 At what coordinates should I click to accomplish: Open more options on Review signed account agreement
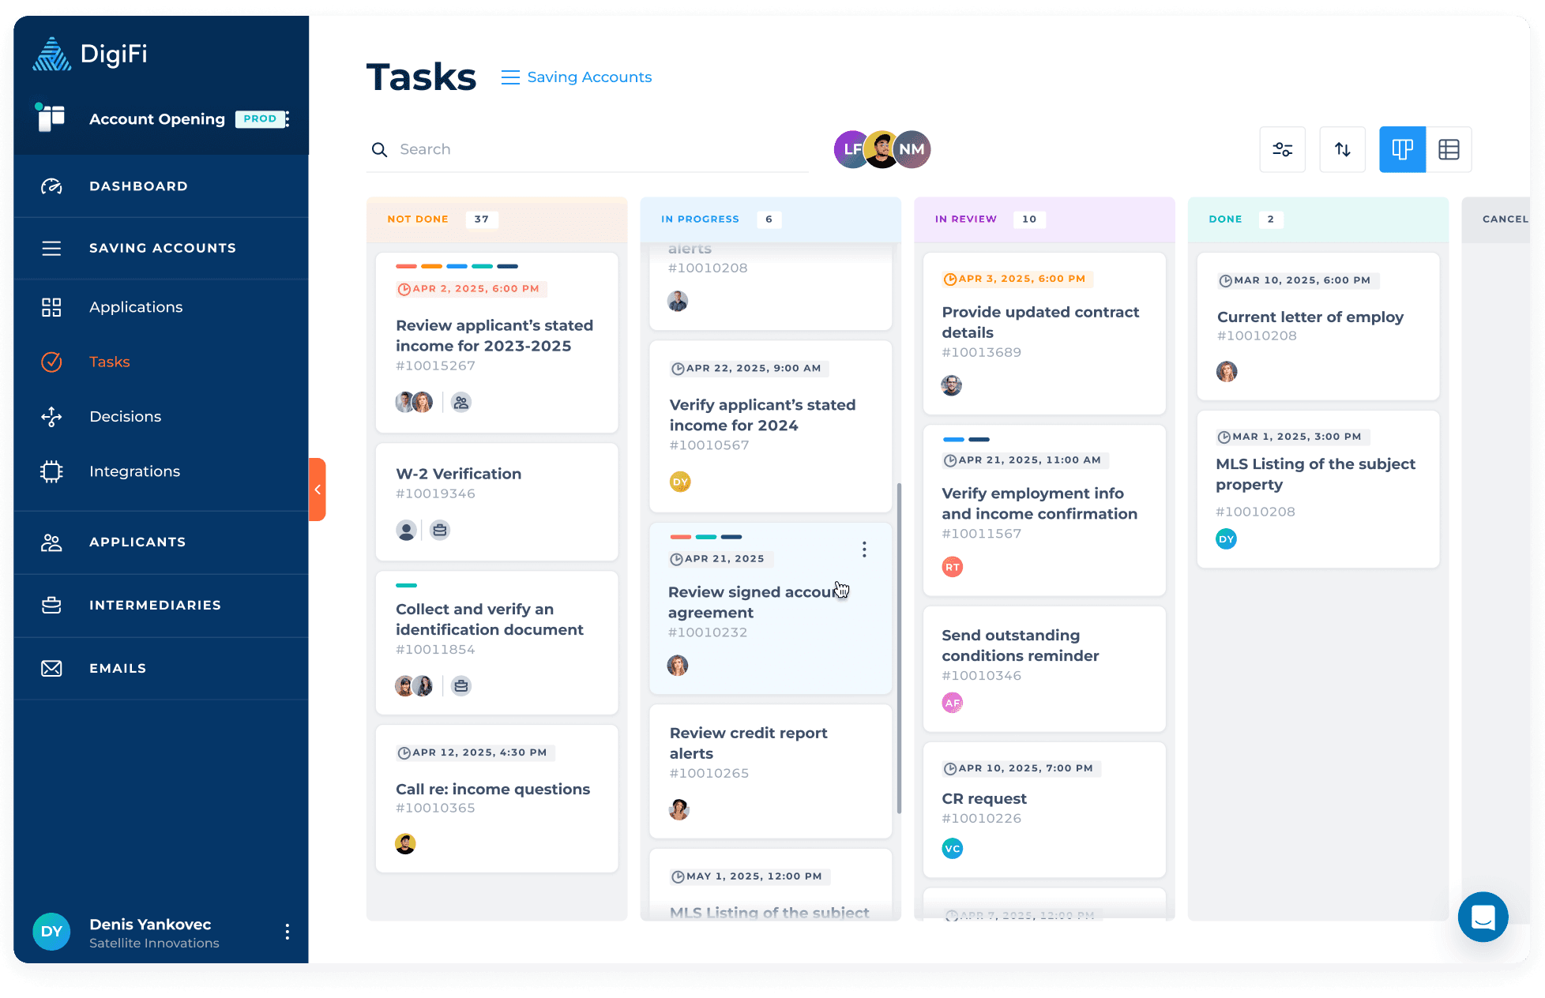point(864,550)
